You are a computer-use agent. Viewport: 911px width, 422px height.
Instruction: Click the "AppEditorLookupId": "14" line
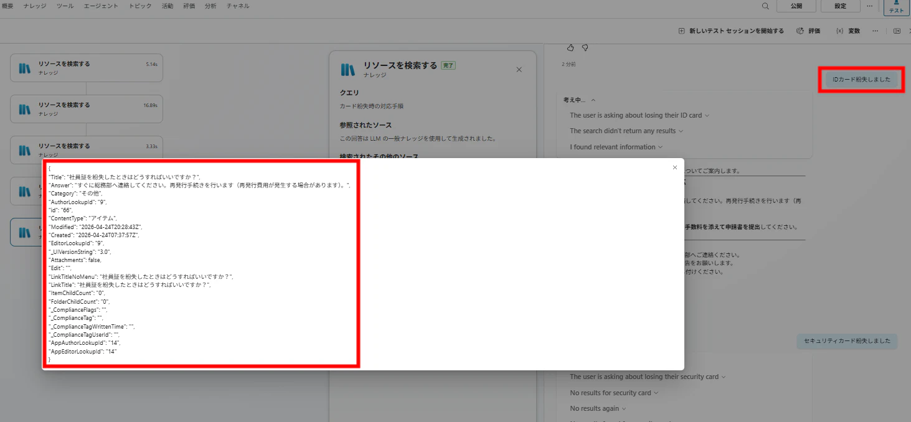point(82,351)
